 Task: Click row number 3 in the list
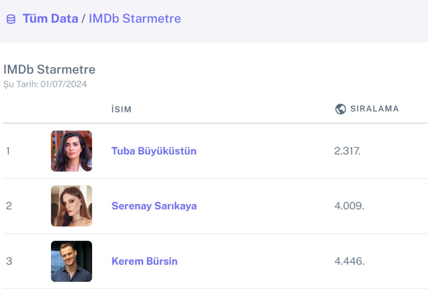point(9,261)
